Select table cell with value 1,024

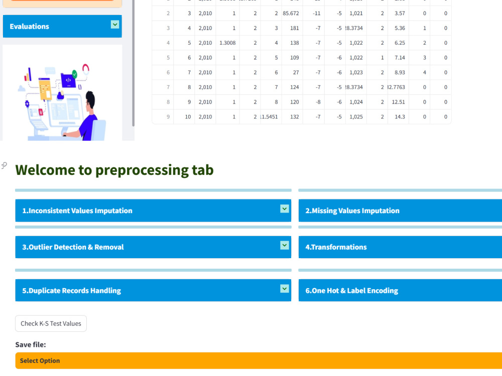tap(356, 102)
